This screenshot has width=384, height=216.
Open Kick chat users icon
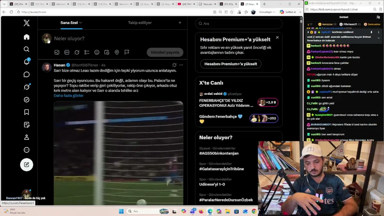[x=378, y=17]
